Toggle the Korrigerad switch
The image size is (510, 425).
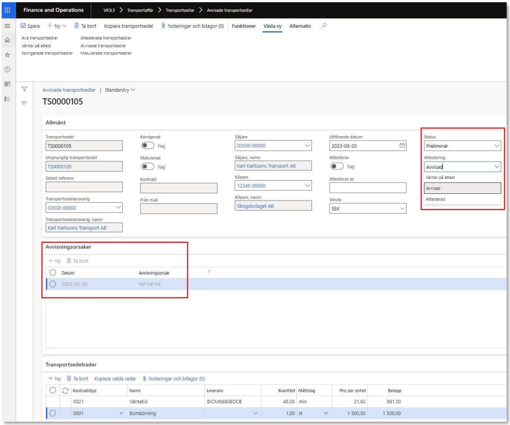pos(147,146)
